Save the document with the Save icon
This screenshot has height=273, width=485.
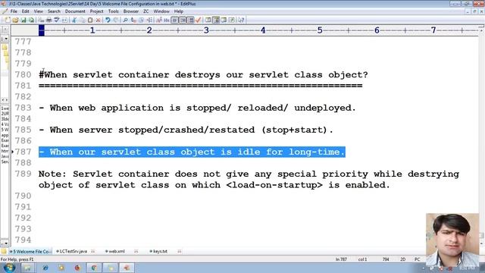pyautogui.click(x=23, y=20)
